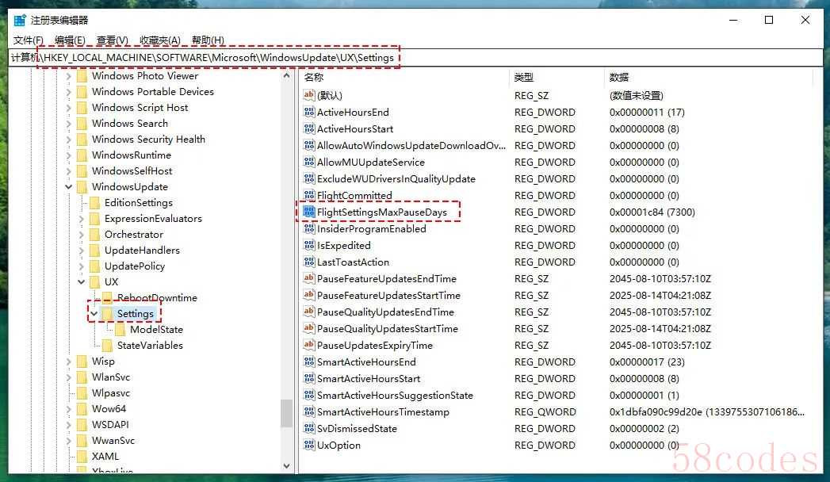Select SmartActiveHoursSuggestionState value name
Image resolution: width=830 pixels, height=482 pixels.
[x=395, y=396]
